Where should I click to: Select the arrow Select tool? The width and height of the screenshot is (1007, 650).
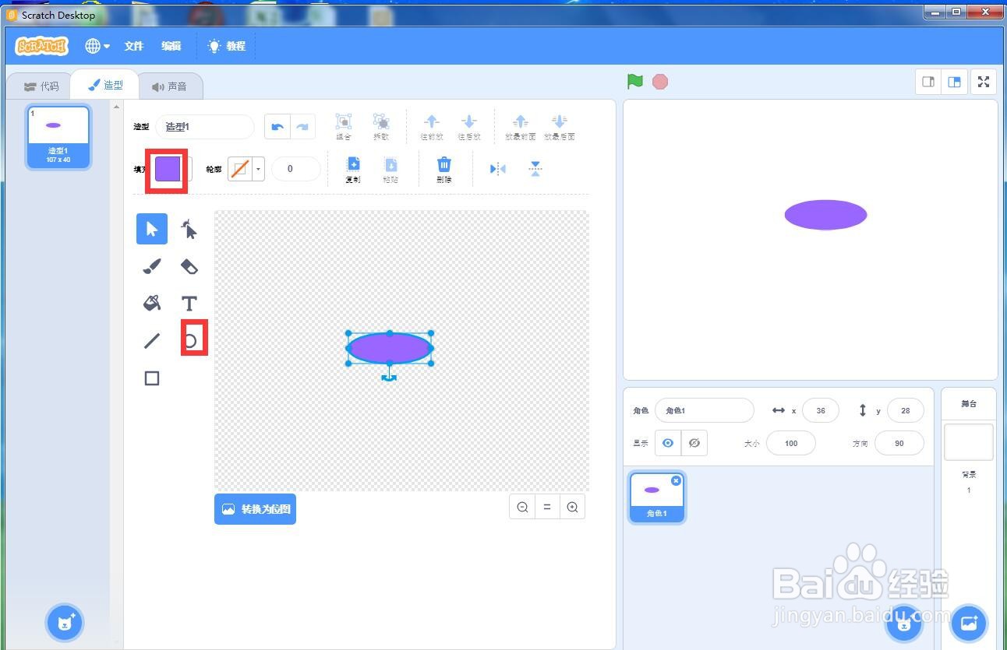pyautogui.click(x=152, y=229)
